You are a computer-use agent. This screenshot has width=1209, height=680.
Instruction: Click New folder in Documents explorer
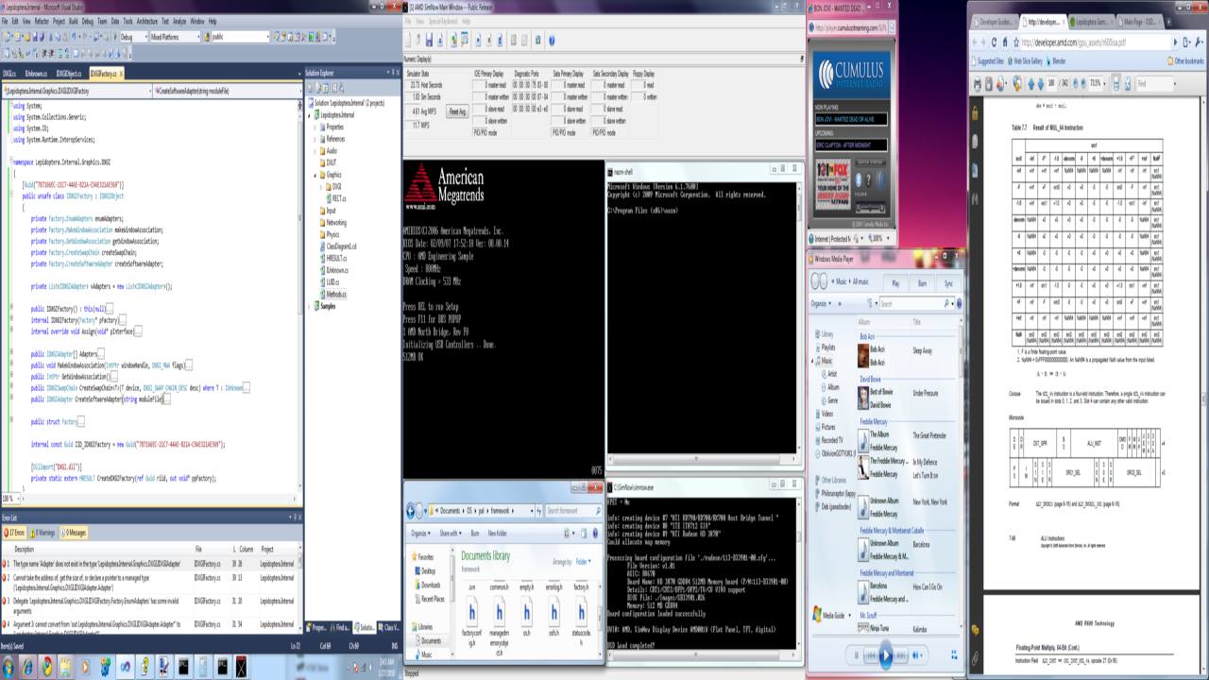pos(497,533)
